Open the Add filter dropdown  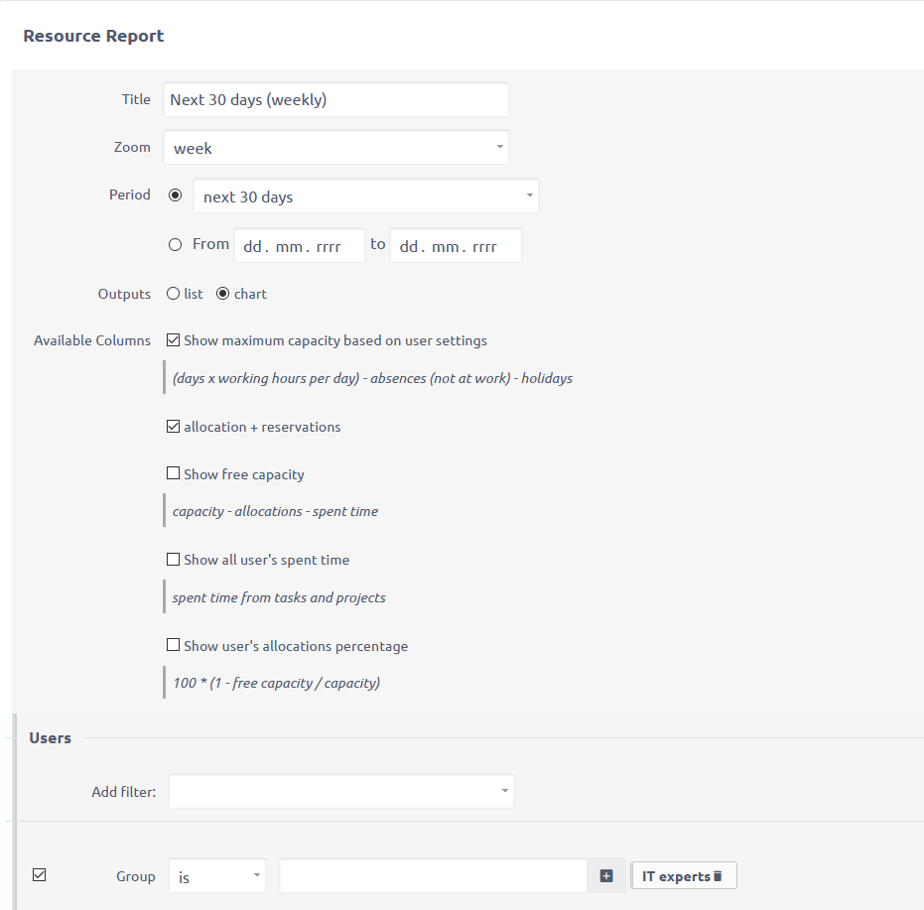click(x=341, y=791)
